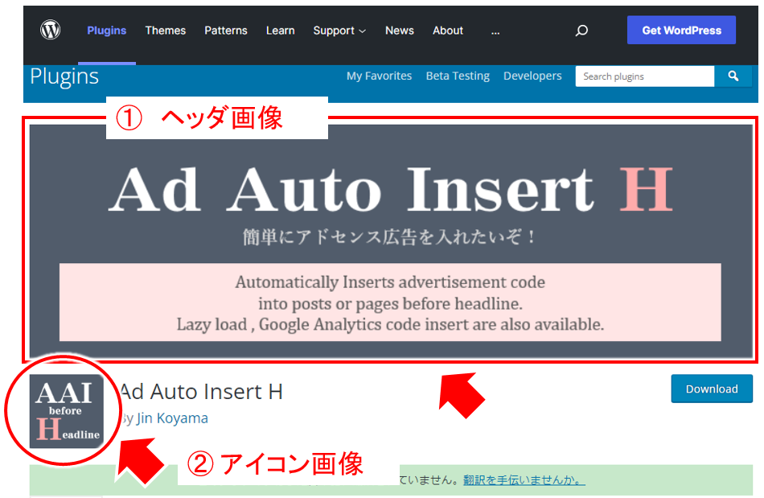Click the AAI before Headline plugin icon

pos(66,411)
